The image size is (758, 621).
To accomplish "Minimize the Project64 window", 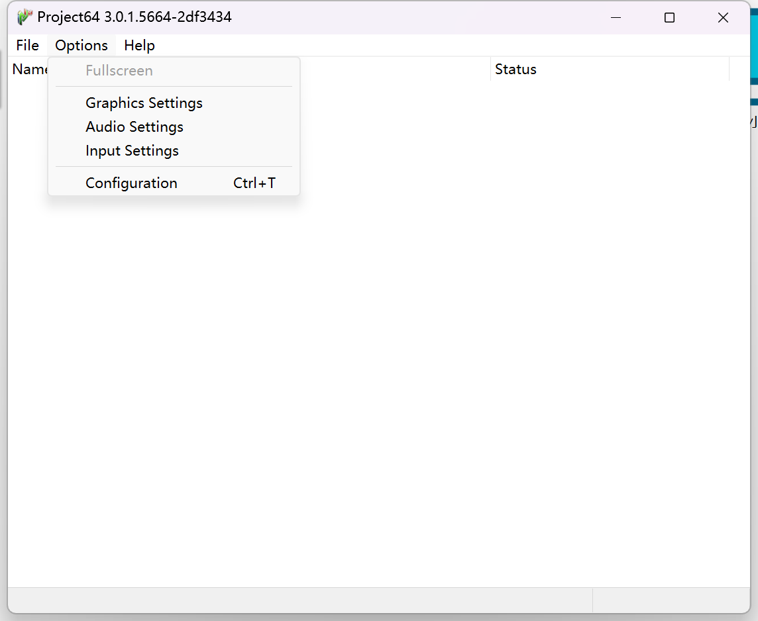I will pos(616,18).
